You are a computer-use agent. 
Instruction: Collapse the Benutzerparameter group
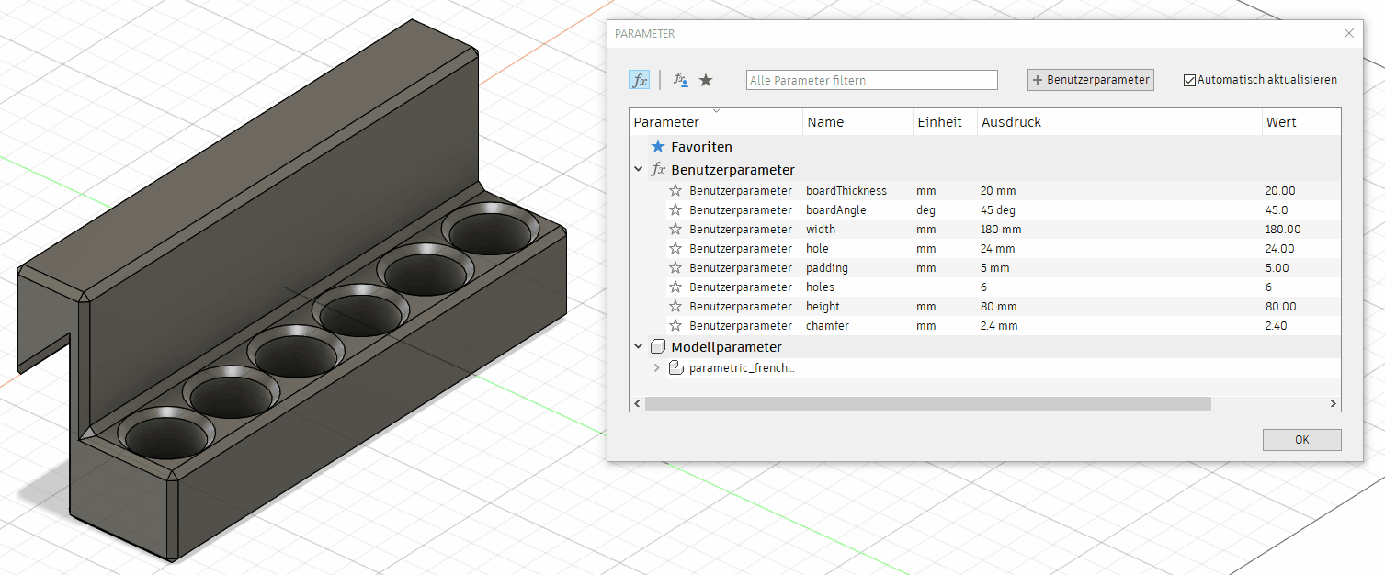(x=638, y=170)
